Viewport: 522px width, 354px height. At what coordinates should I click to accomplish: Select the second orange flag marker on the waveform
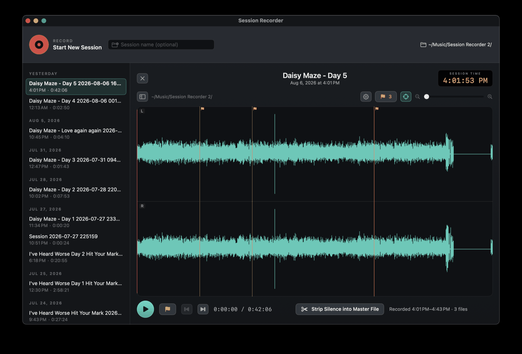coord(255,108)
